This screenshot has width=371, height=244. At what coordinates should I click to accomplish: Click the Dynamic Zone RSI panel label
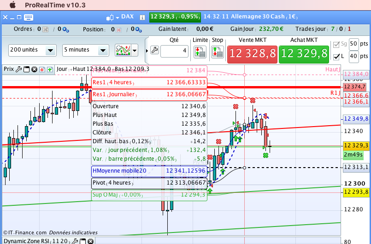[36, 241]
